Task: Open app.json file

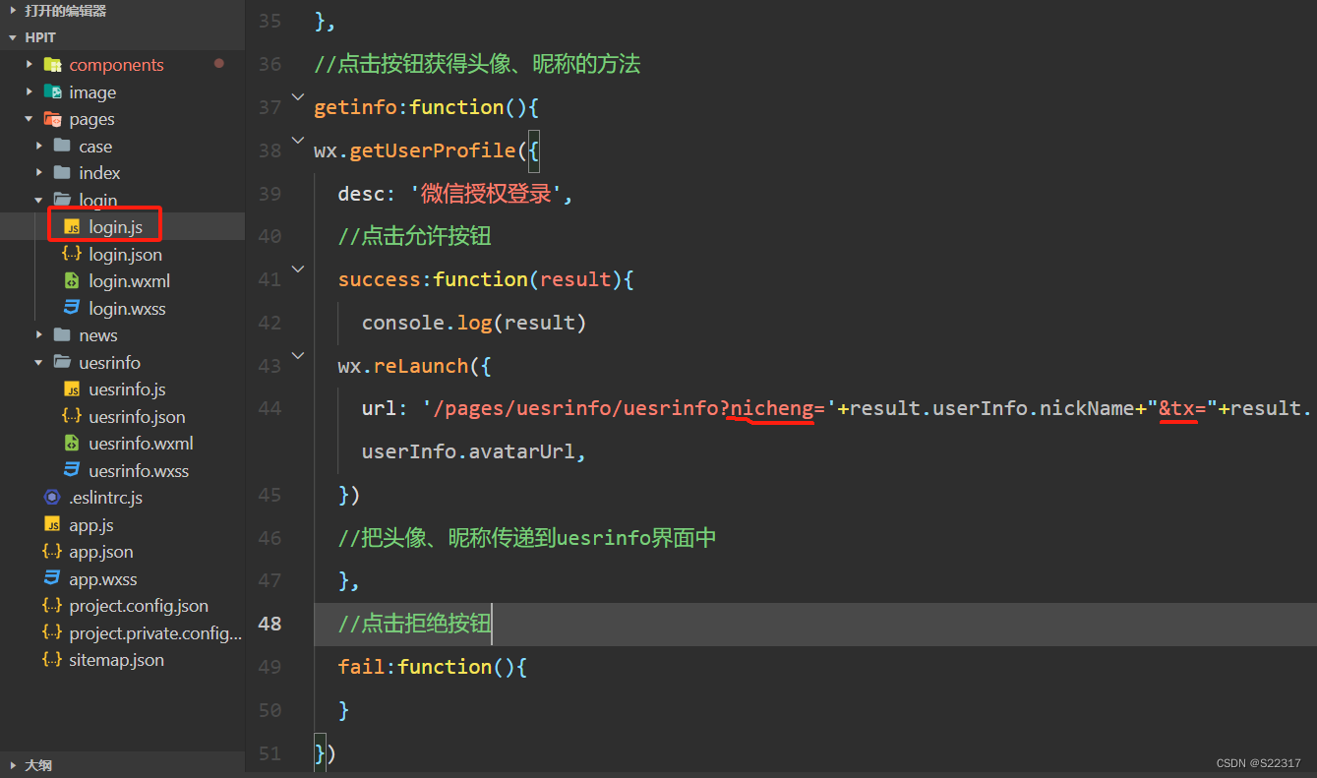Action: [x=101, y=552]
